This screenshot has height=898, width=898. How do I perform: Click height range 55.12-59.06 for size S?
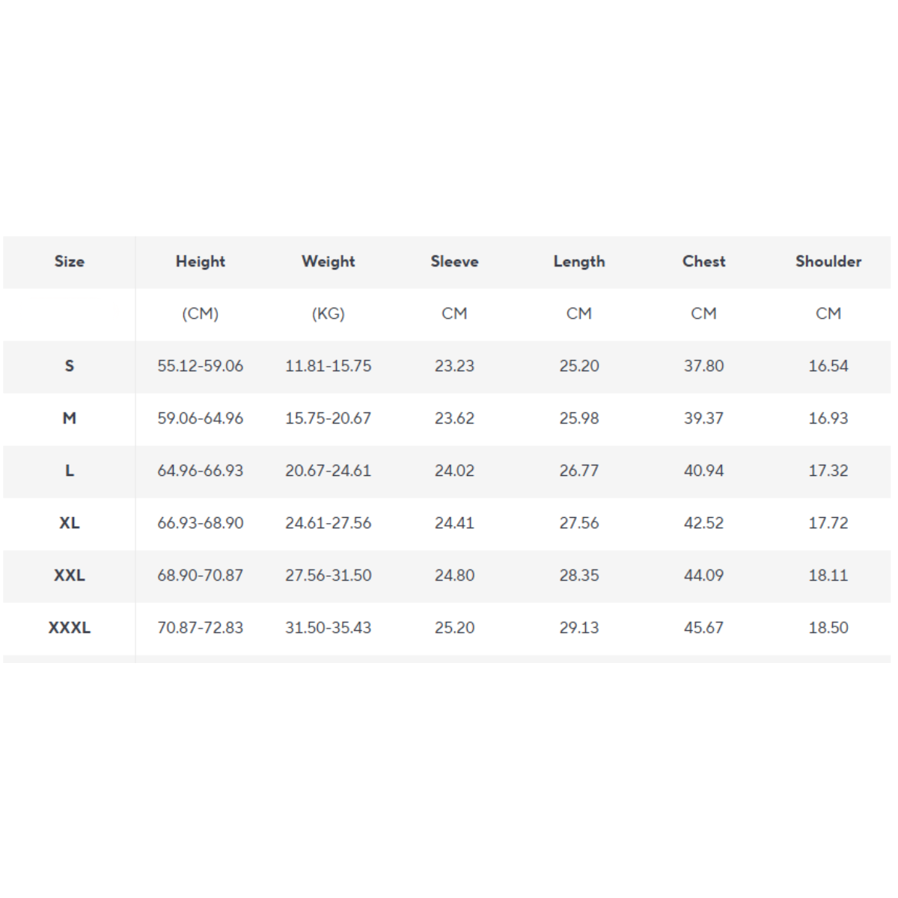tap(200, 366)
